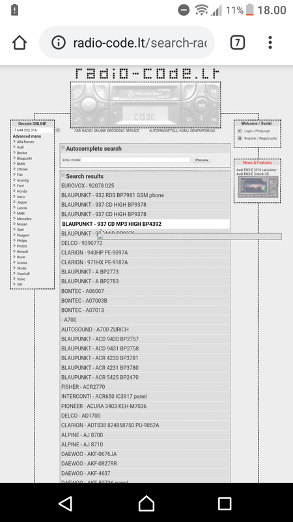This screenshot has width=293, height=522.
Task: Open the tab switcher showing 7
Action: (238, 42)
